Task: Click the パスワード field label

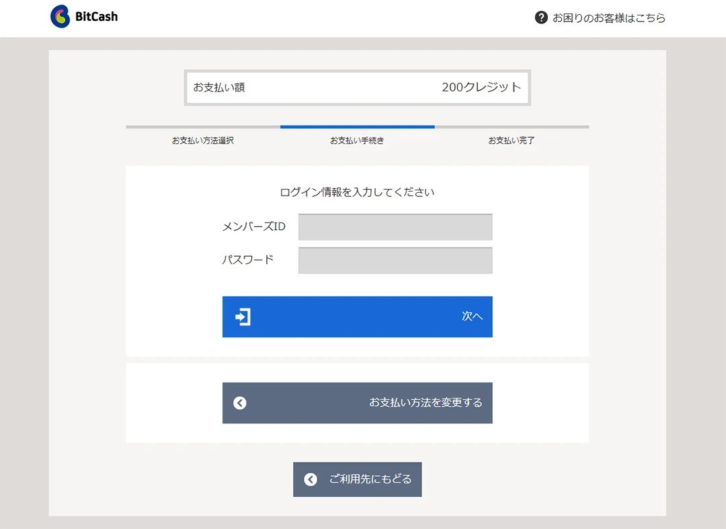Action: click(x=247, y=259)
